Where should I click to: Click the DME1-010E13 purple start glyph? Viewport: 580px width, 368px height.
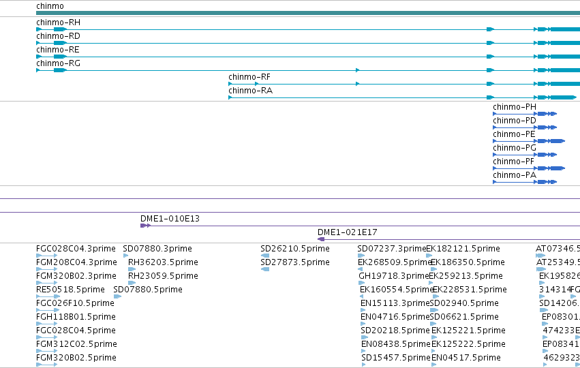(145, 226)
